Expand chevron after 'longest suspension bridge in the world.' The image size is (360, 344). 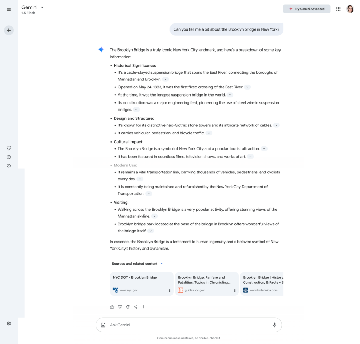(x=230, y=95)
